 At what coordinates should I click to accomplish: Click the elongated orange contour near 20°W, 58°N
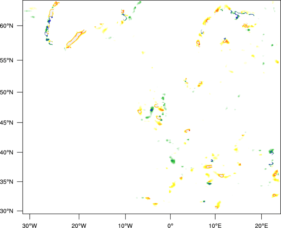click(x=76, y=39)
